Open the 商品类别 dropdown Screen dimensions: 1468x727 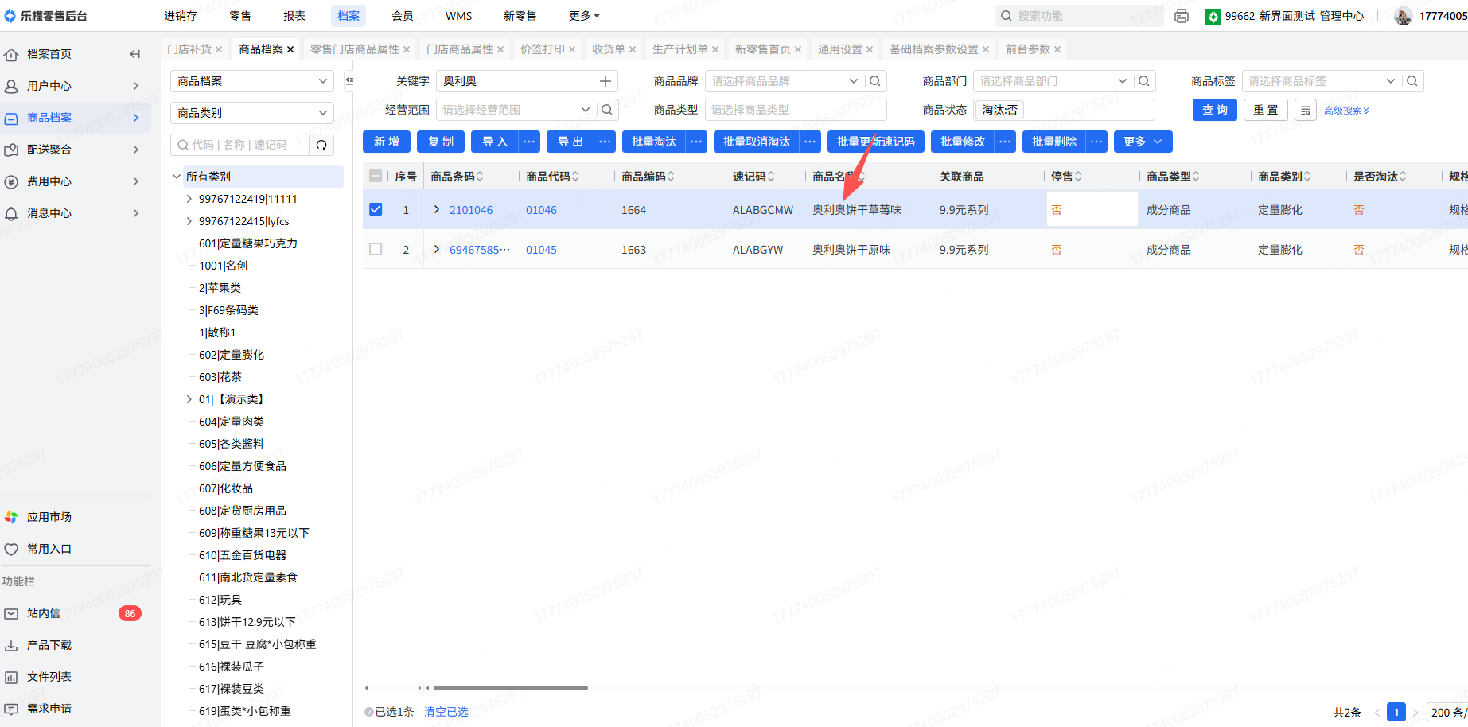point(252,113)
